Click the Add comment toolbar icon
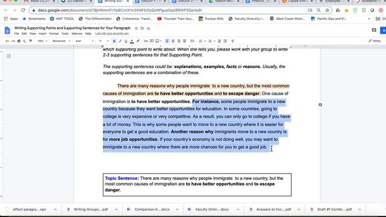386x217 pixels. (151, 41)
